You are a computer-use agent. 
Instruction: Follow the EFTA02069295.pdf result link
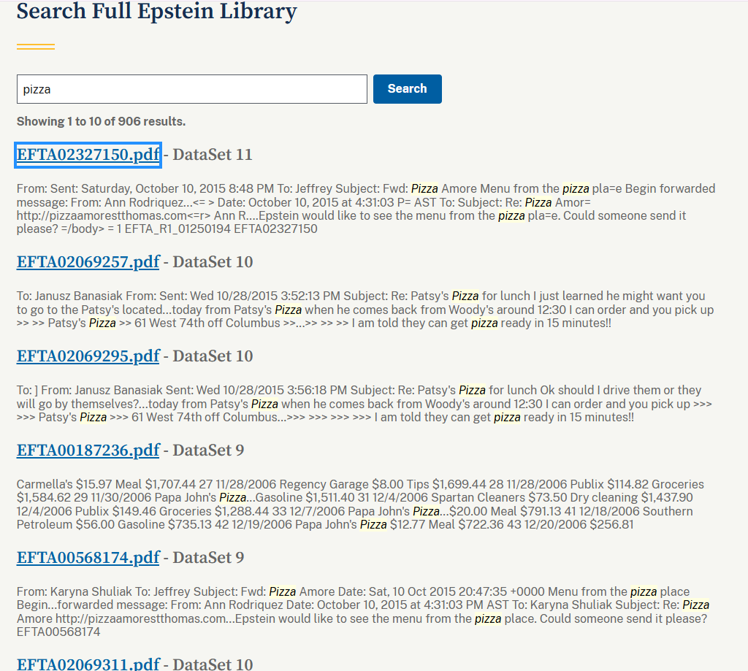[x=88, y=356]
